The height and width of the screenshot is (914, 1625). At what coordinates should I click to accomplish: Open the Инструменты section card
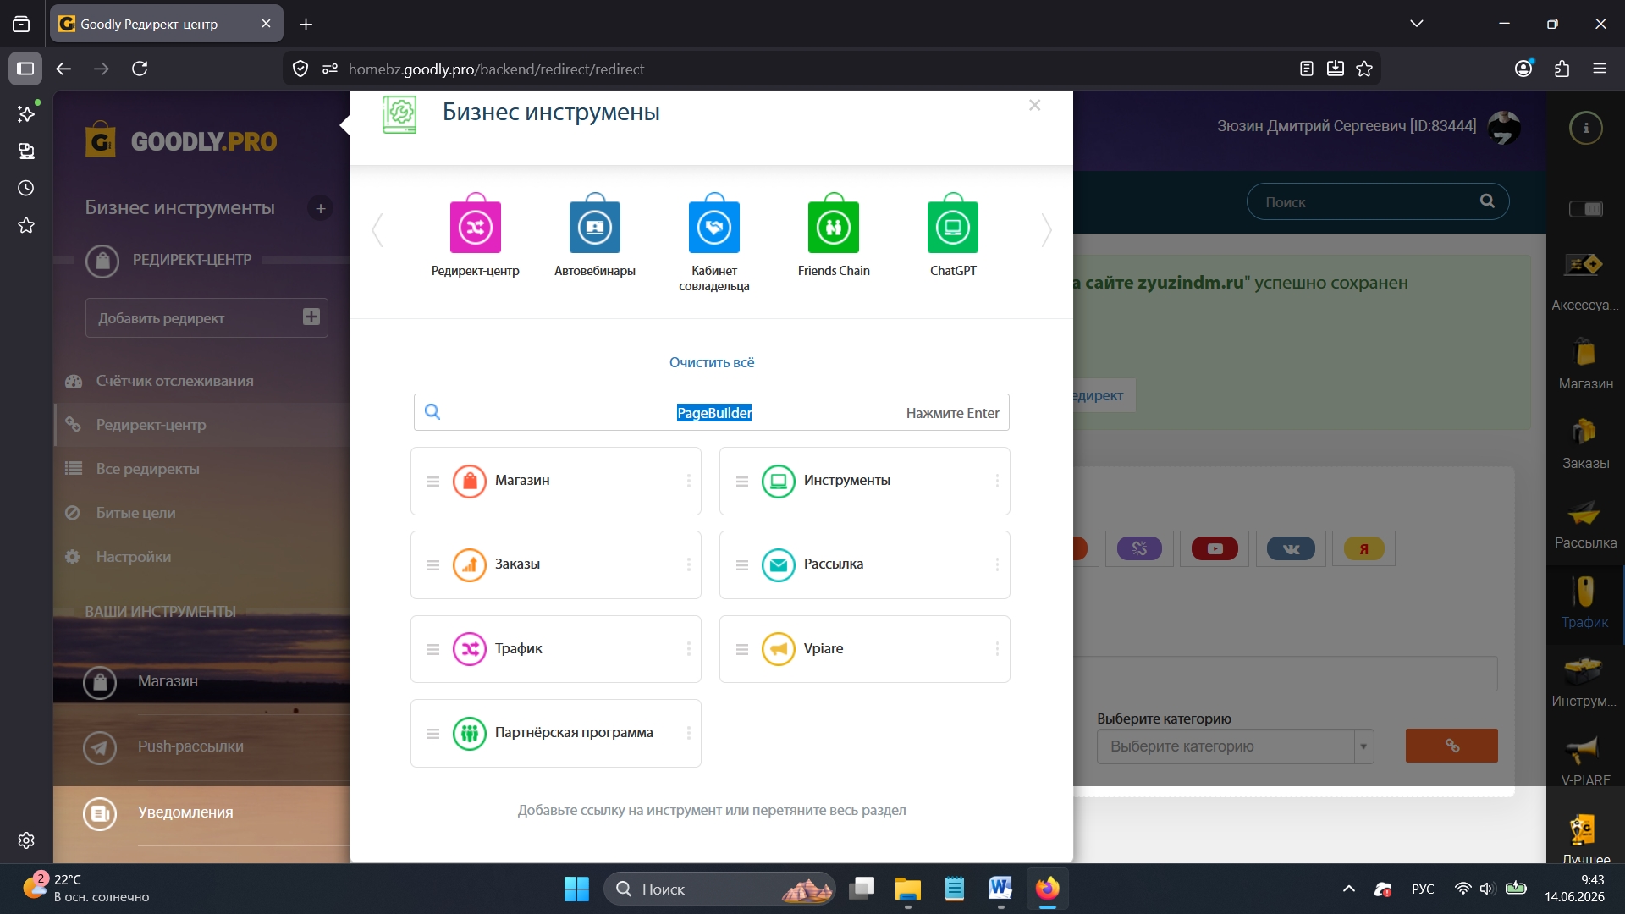pos(865,481)
